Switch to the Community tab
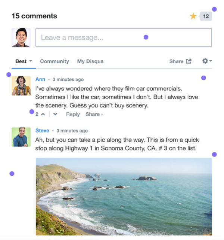 point(55,61)
